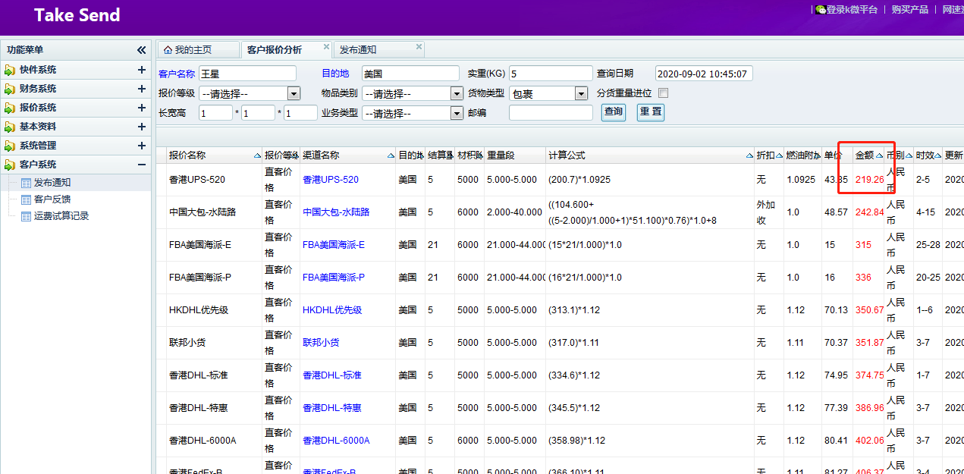Image resolution: width=964 pixels, height=474 pixels.
Task: Click the 客户反馈 icon in sidebar tree
Action: point(27,199)
